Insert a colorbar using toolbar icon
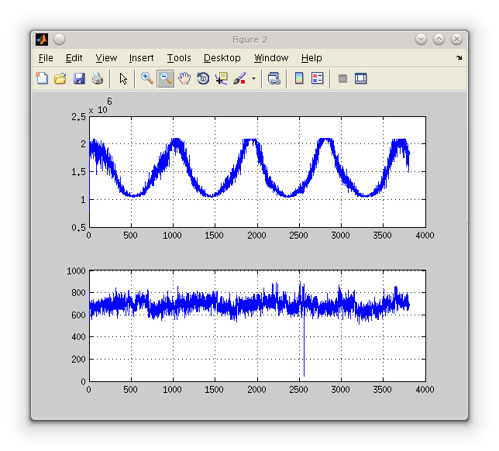The height and width of the screenshot is (451, 499). point(299,78)
